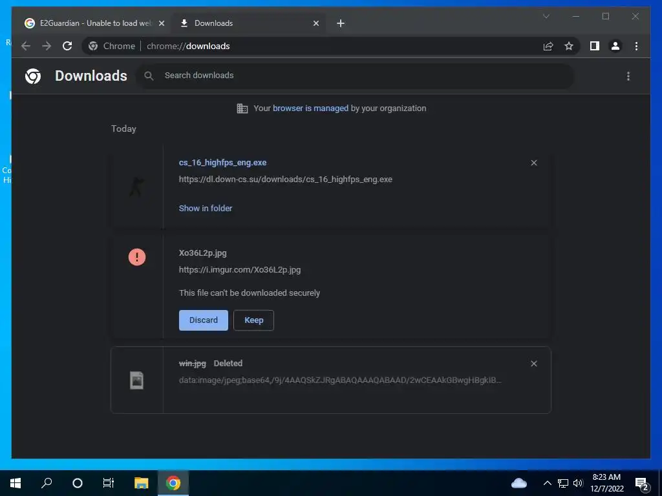Image resolution: width=662 pixels, height=496 pixels.
Task: Open the network tray icon
Action: 563,483
